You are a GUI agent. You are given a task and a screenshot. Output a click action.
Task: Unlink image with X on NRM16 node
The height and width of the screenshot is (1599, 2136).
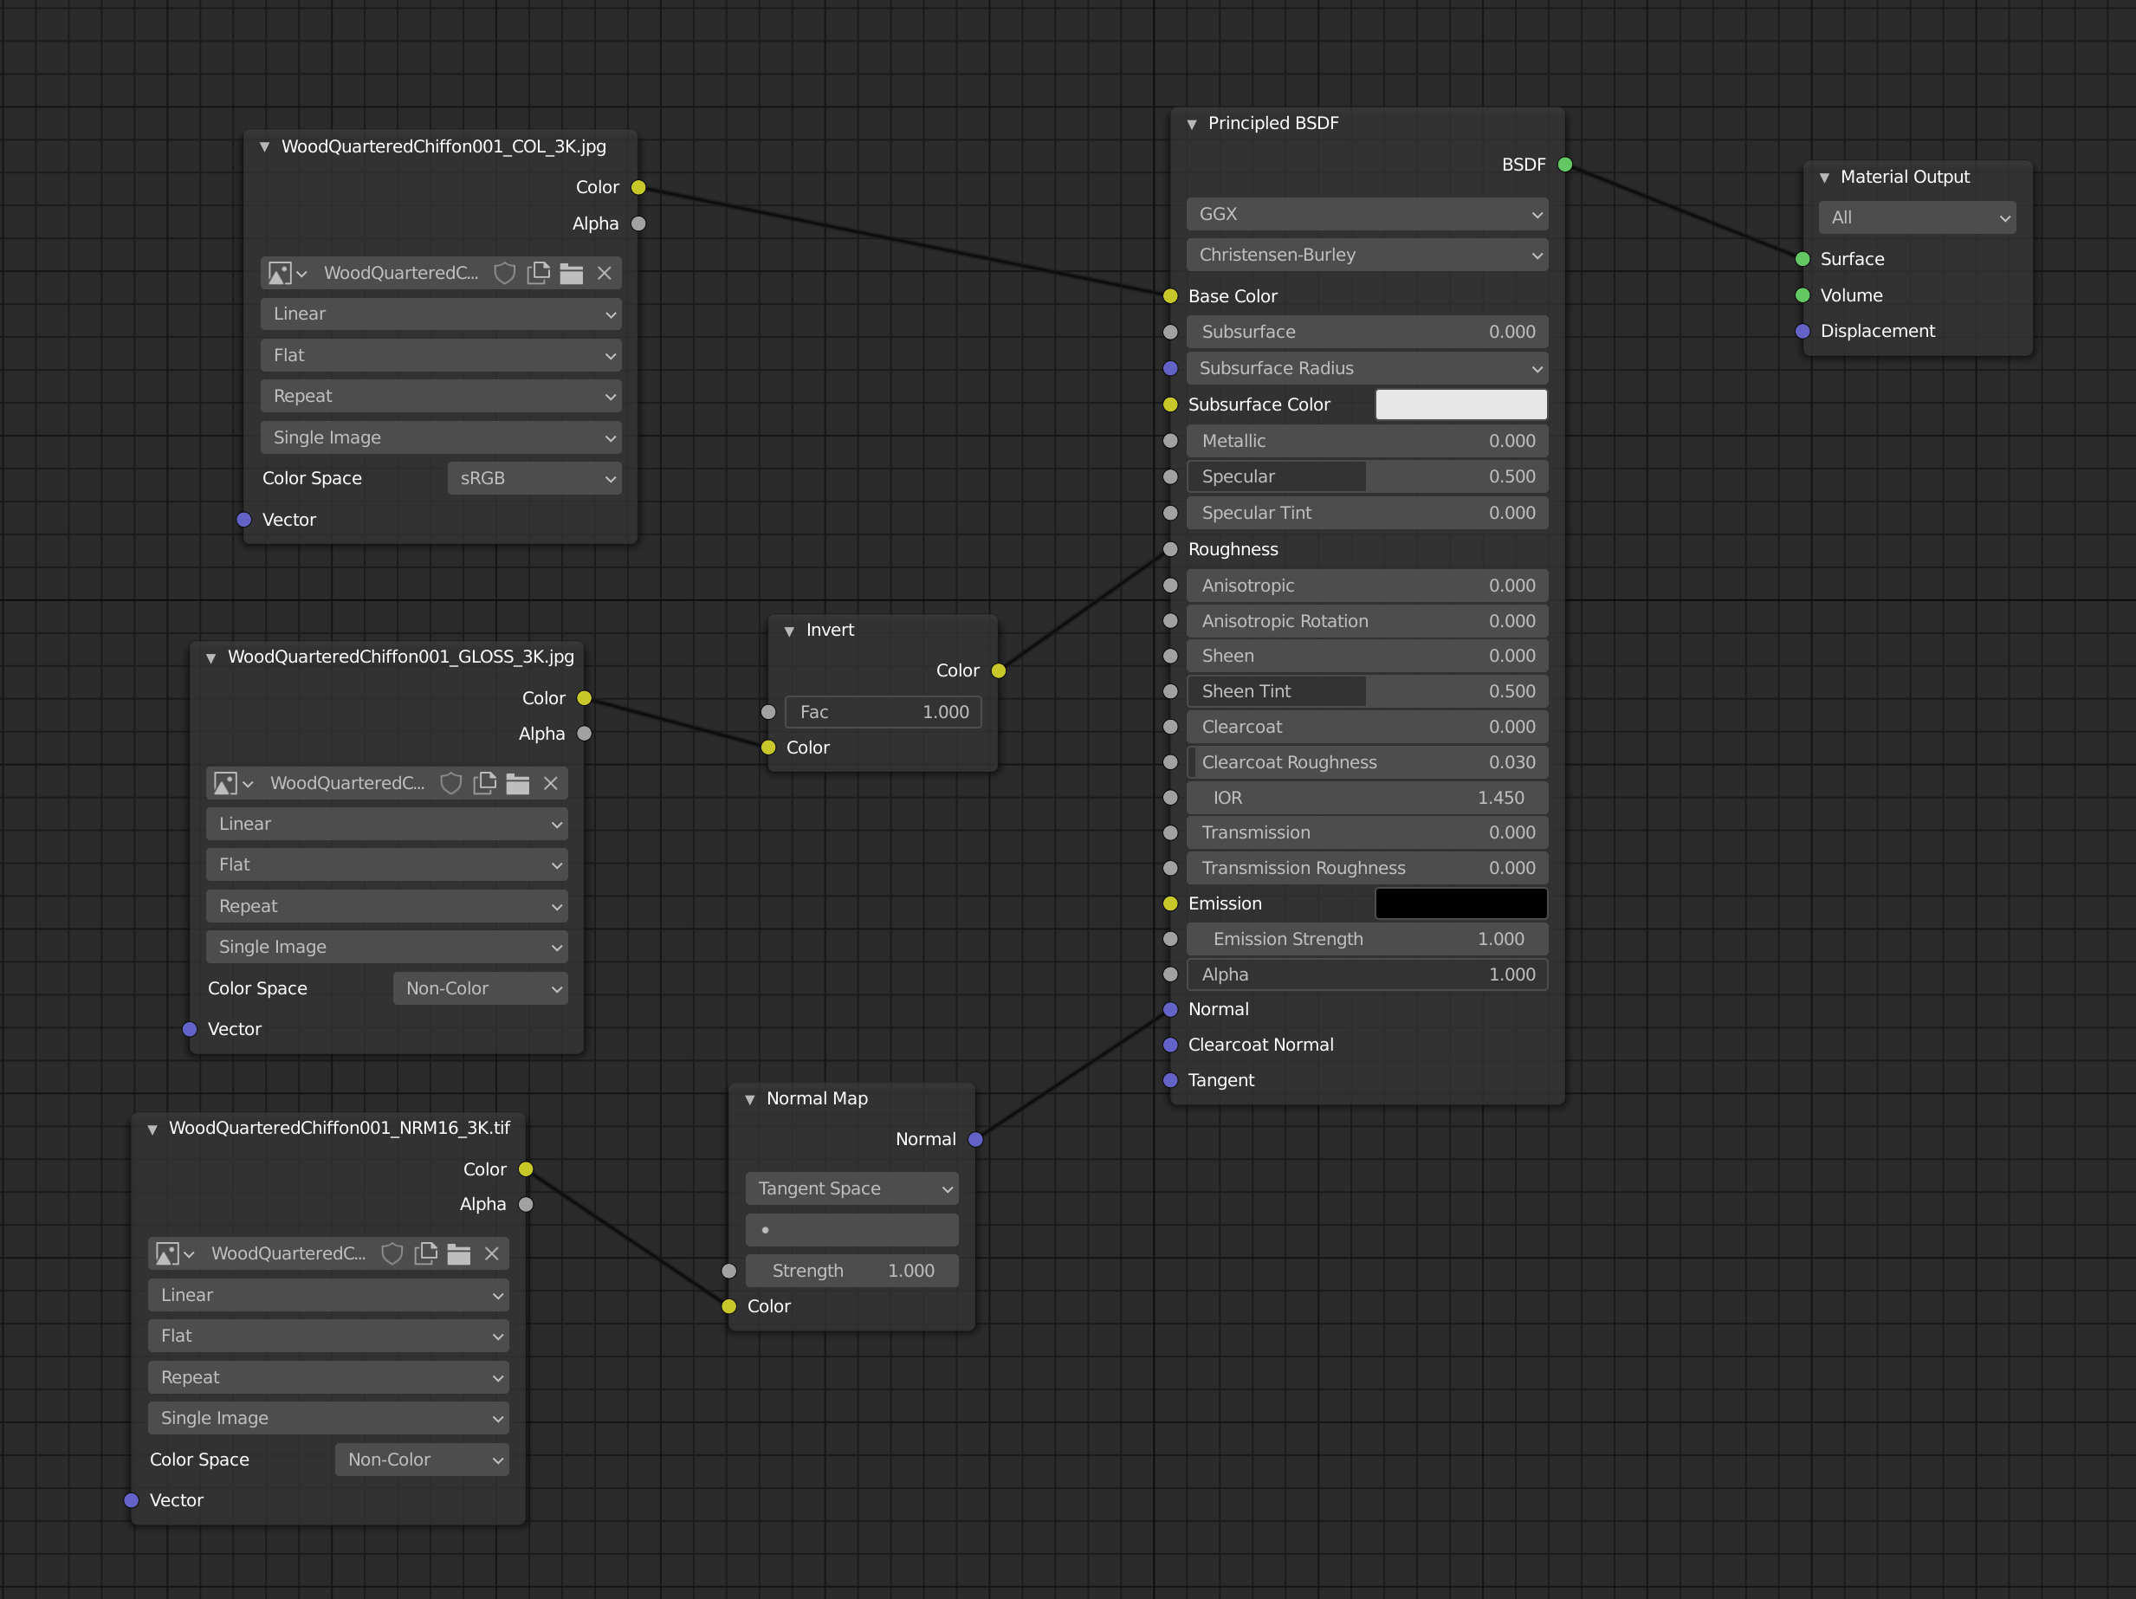(x=491, y=1253)
